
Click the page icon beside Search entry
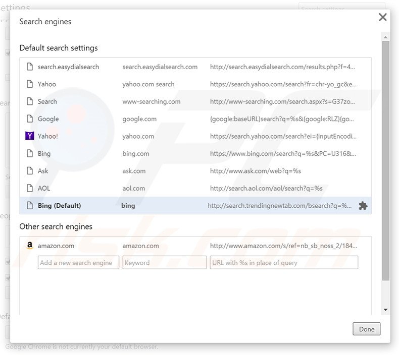click(30, 101)
